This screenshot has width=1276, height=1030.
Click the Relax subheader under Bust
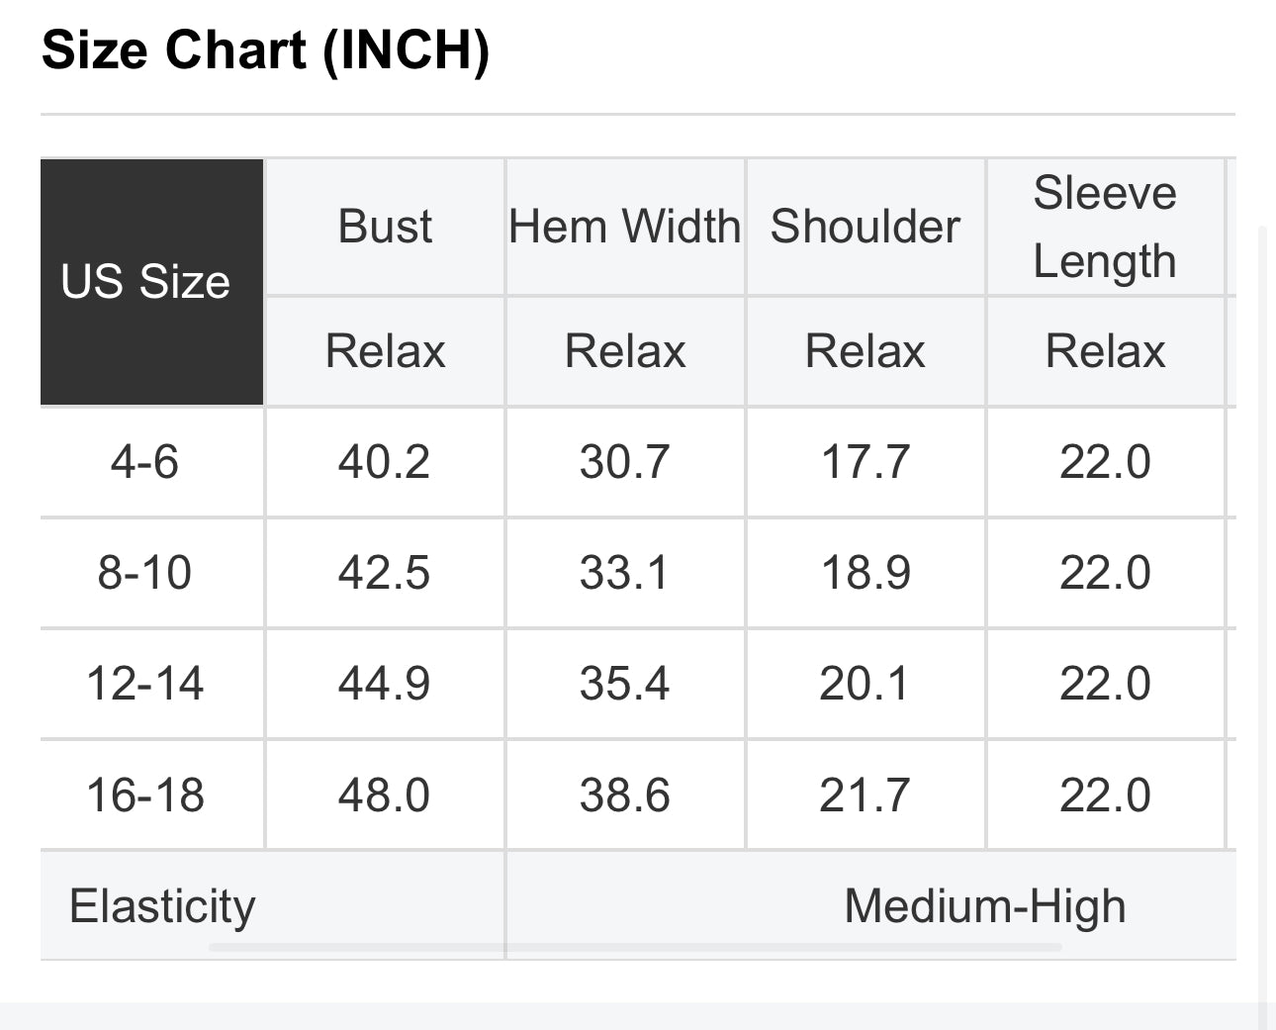click(385, 351)
